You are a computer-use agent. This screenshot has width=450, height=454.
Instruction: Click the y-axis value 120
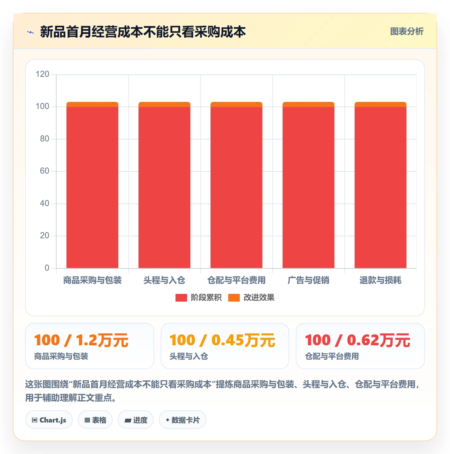coord(42,74)
